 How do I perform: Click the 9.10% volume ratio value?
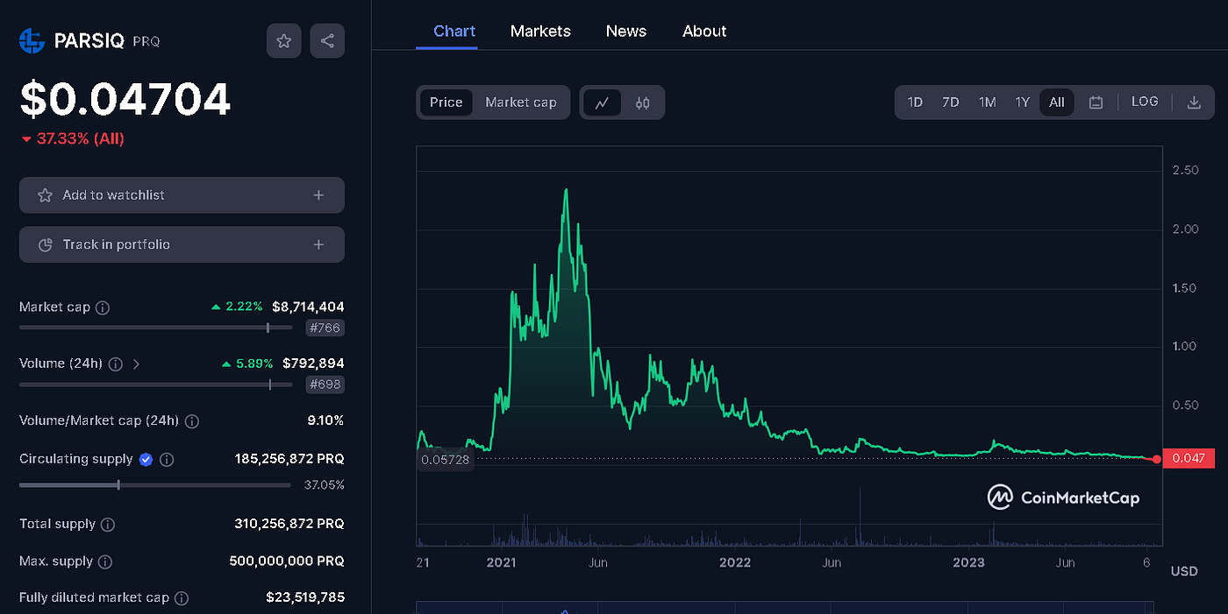point(325,420)
